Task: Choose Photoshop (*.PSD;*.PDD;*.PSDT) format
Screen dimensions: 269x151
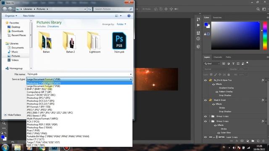Action: click(x=79, y=83)
